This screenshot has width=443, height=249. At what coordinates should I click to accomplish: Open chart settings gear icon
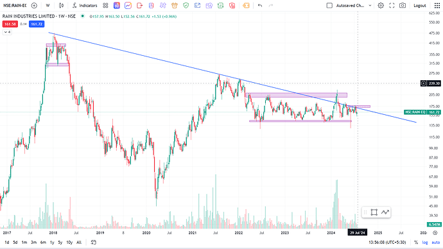pyautogui.click(x=381, y=5)
